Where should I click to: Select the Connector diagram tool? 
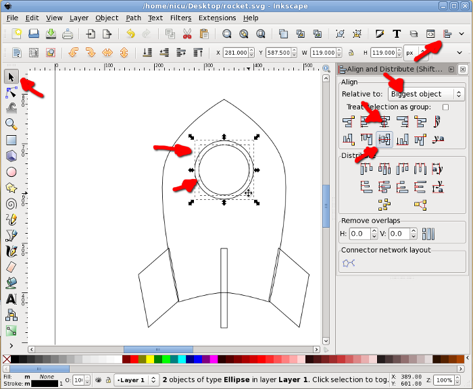pyautogui.click(x=11, y=315)
